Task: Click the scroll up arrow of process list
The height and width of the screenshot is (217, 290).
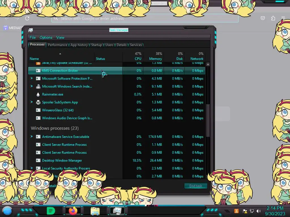Action: (208, 64)
